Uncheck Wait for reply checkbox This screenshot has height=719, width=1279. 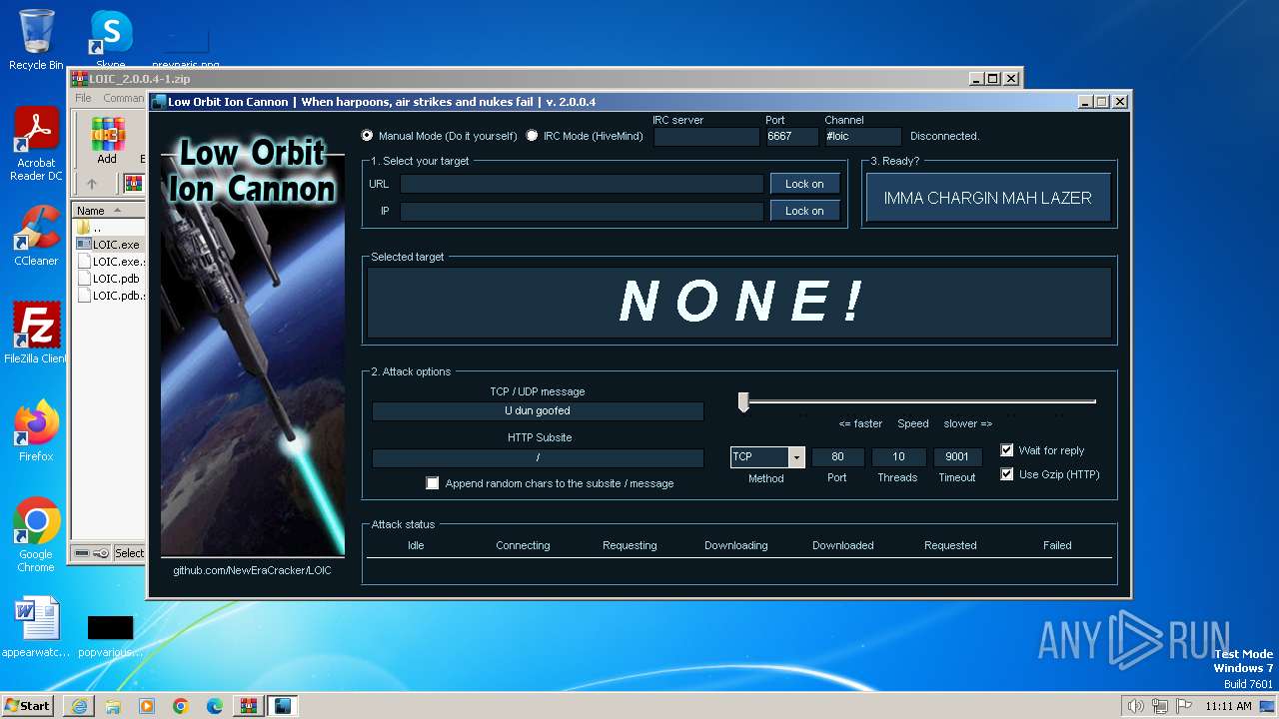click(x=1007, y=450)
